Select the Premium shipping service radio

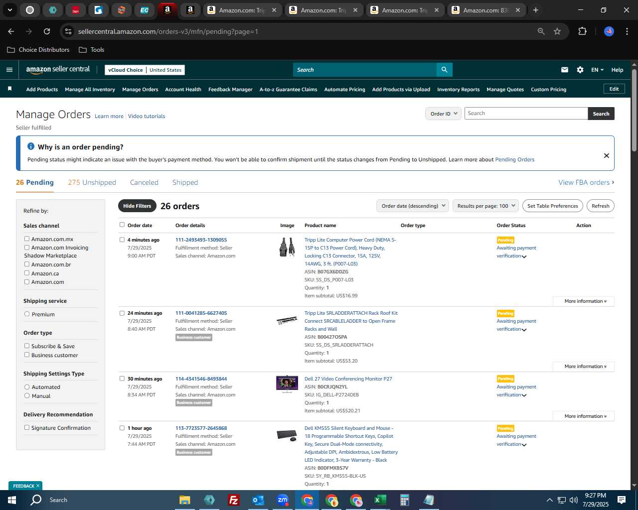[27, 314]
